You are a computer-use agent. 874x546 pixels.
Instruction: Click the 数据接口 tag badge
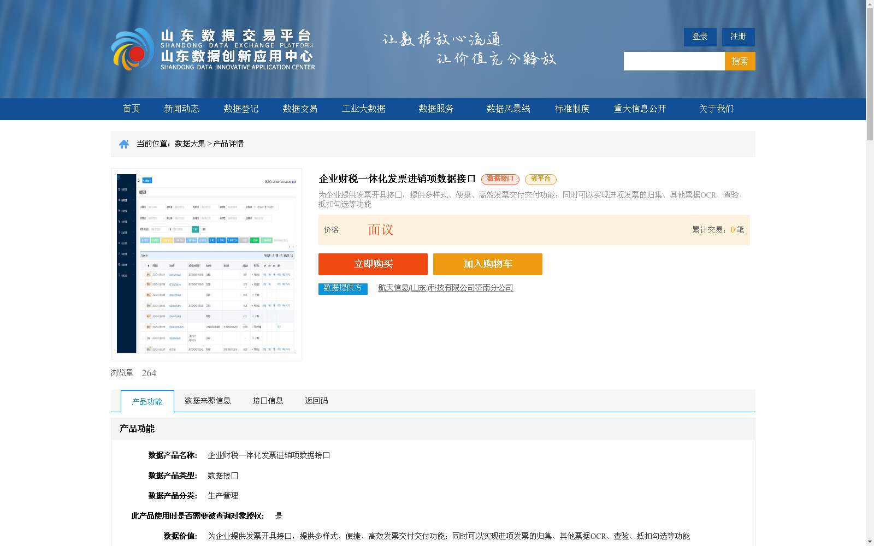pos(500,179)
